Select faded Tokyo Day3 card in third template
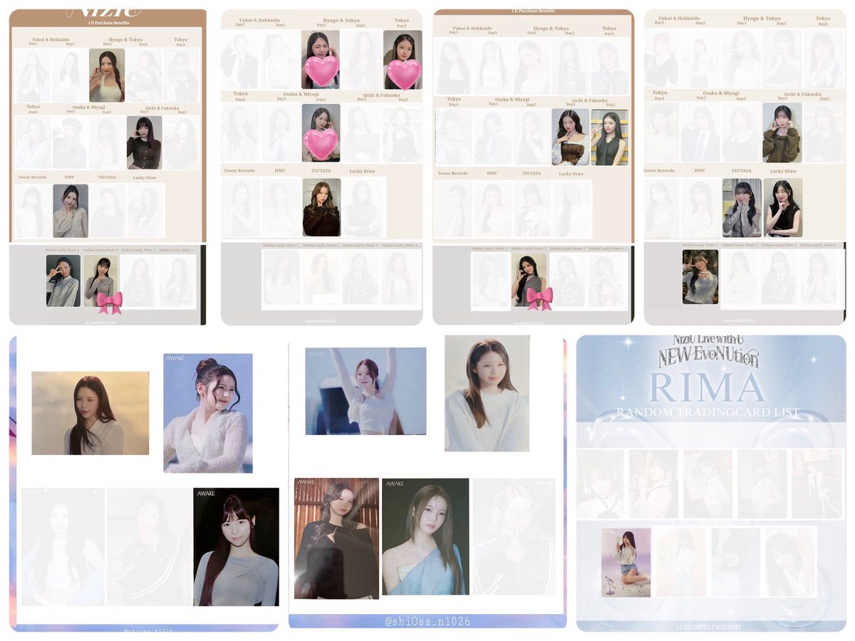The height and width of the screenshot is (641, 855). (610, 67)
